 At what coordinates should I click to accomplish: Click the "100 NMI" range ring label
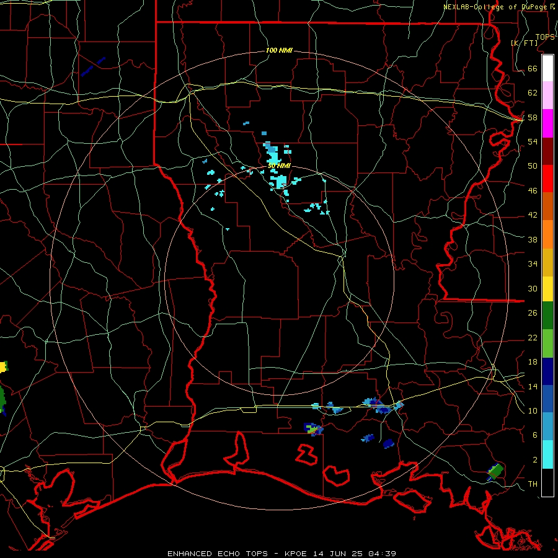(x=279, y=51)
